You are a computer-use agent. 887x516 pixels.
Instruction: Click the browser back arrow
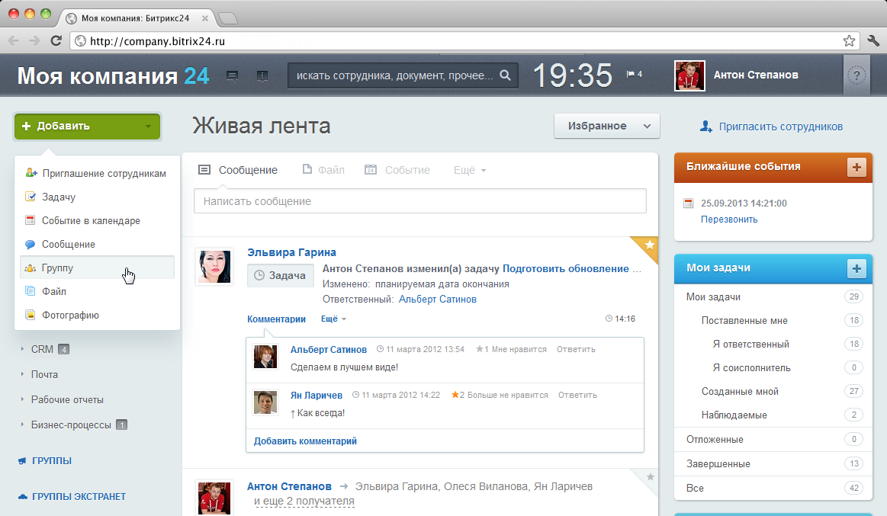pyautogui.click(x=14, y=40)
